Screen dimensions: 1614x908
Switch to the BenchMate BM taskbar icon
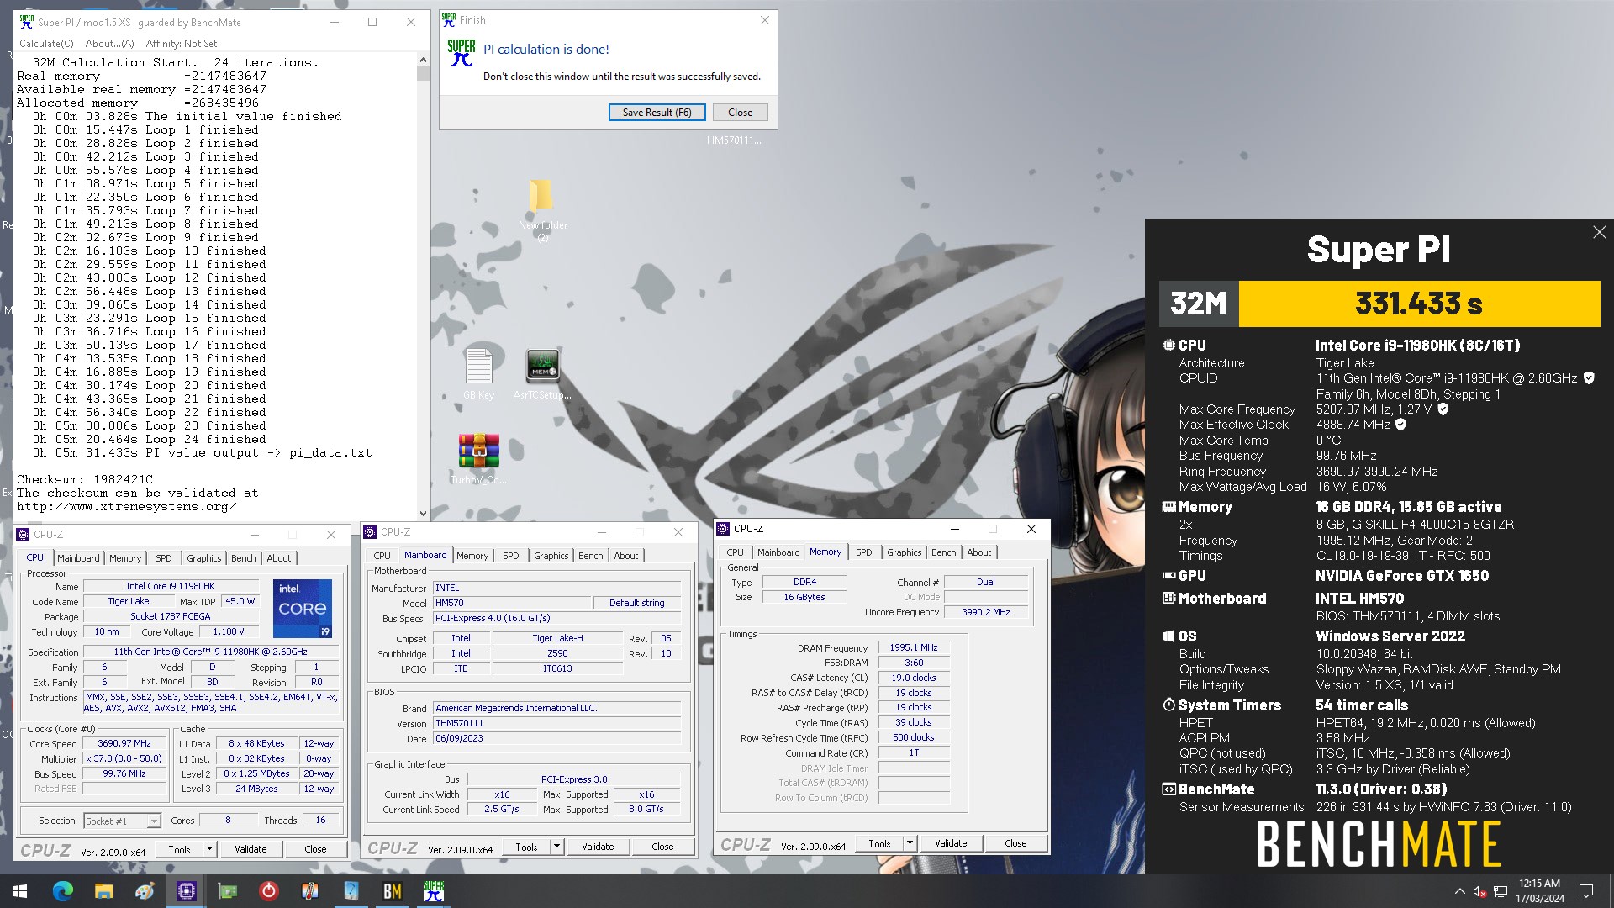(x=392, y=890)
